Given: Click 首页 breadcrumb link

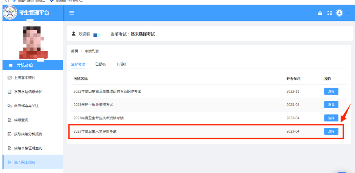Looking at the screenshot, I should tap(75, 51).
